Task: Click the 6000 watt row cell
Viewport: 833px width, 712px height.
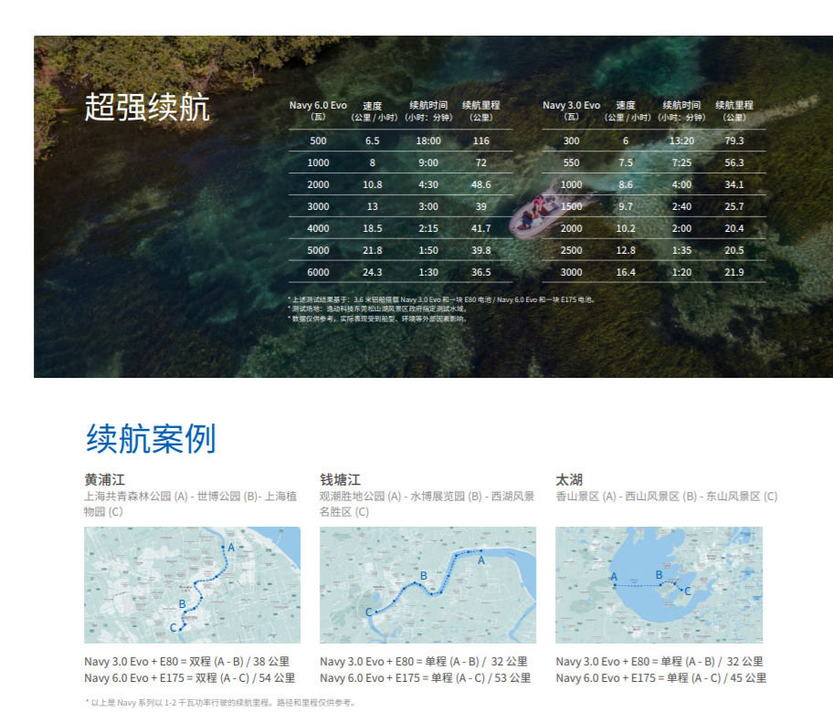Action: click(318, 272)
